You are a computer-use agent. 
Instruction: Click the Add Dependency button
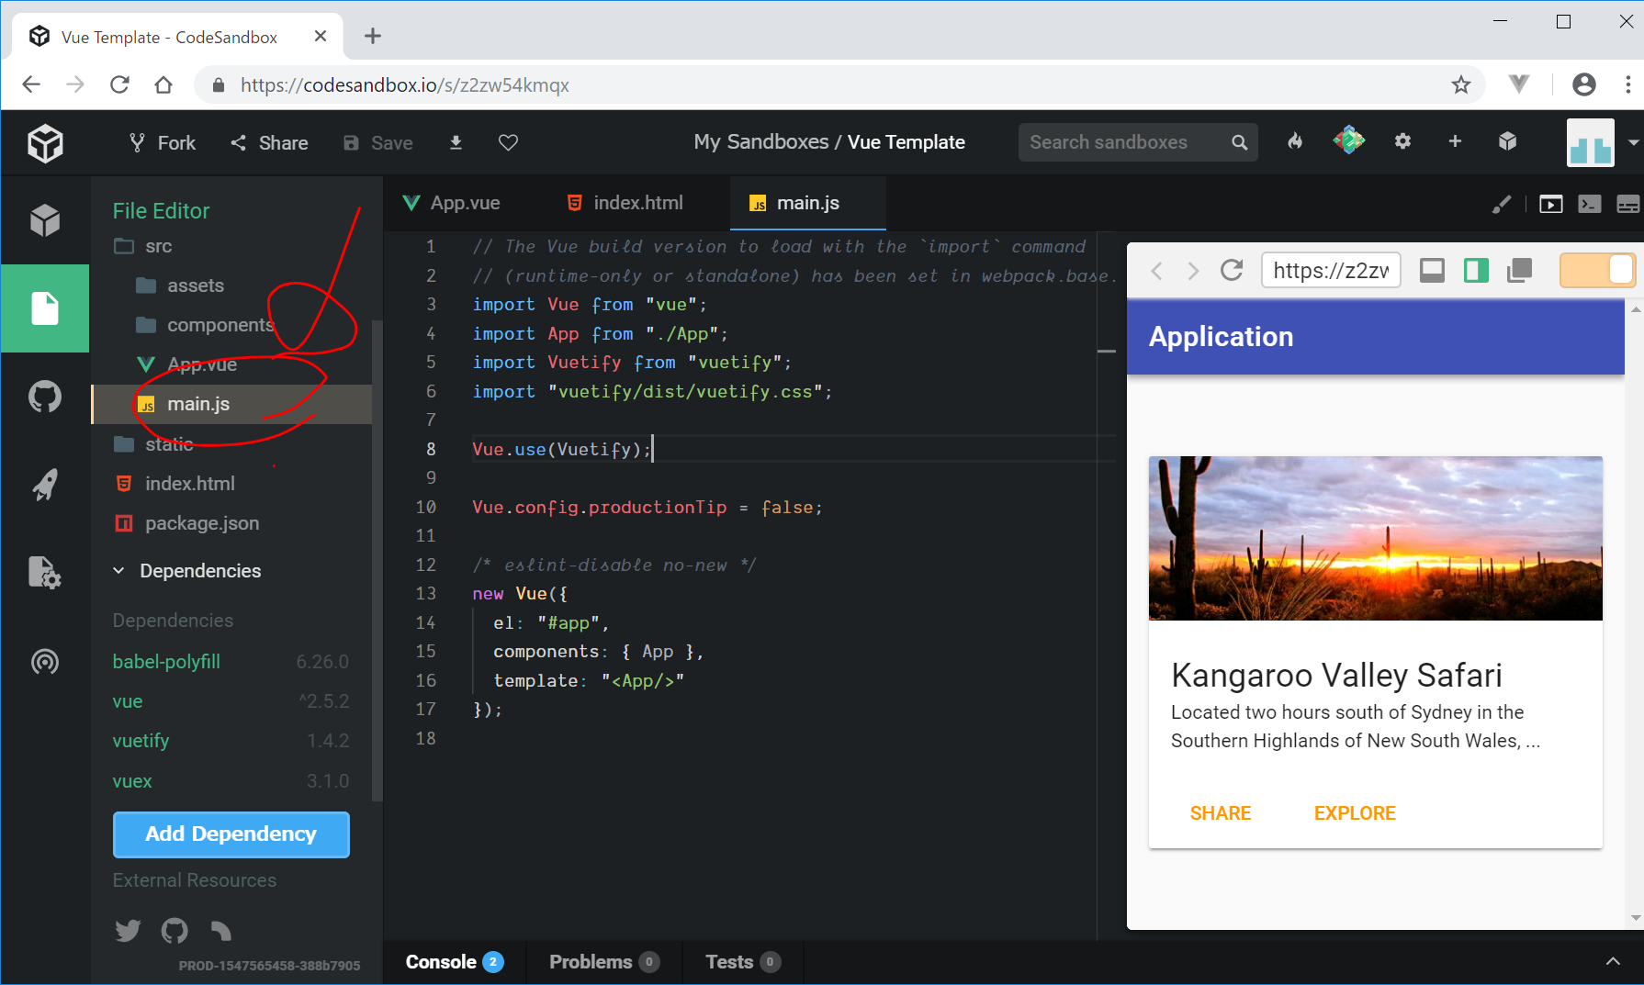pos(231,834)
